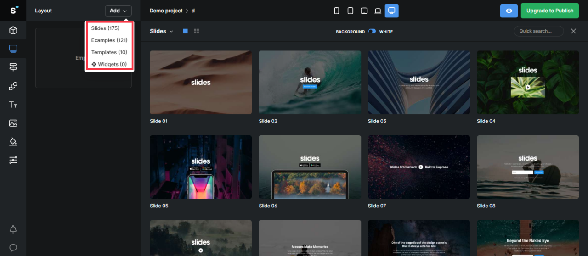Select the 'Messes Make Memories' slide thumbnail
The image size is (588, 256).
(310, 238)
